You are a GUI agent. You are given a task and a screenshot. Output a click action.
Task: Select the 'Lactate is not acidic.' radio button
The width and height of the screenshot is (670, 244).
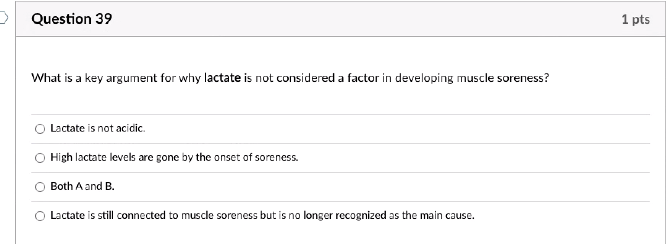40,129
